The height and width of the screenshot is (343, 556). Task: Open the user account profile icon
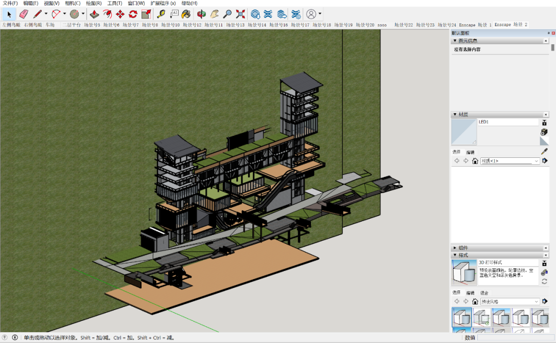pyautogui.click(x=311, y=14)
